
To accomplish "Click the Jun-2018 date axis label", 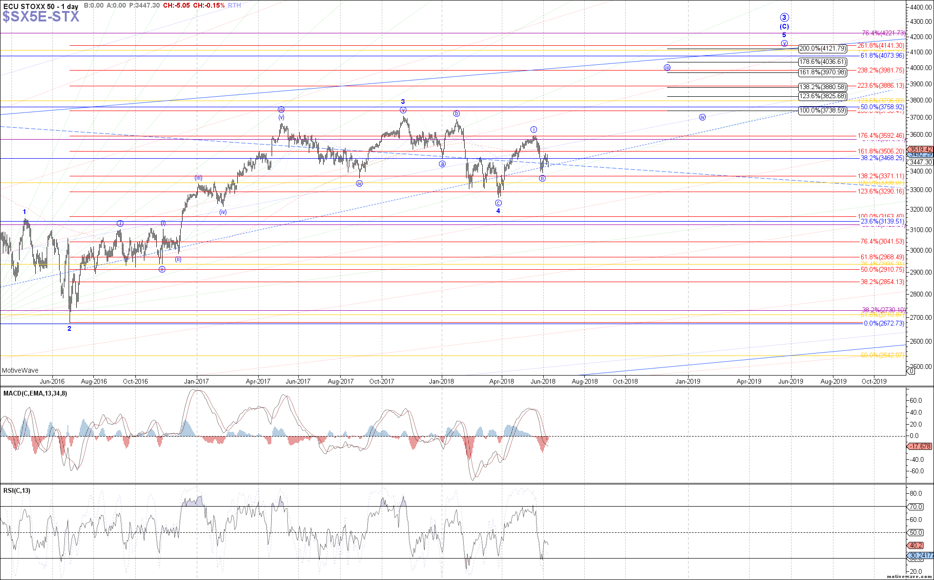I will [x=543, y=381].
